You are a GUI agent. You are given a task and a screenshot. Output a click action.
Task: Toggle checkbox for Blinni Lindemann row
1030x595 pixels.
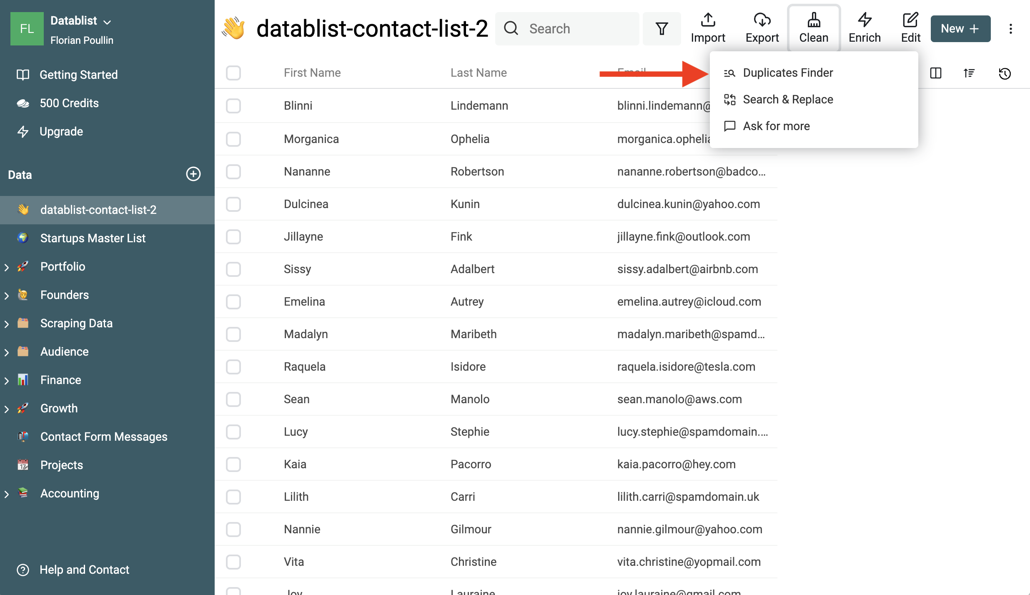pyautogui.click(x=233, y=105)
